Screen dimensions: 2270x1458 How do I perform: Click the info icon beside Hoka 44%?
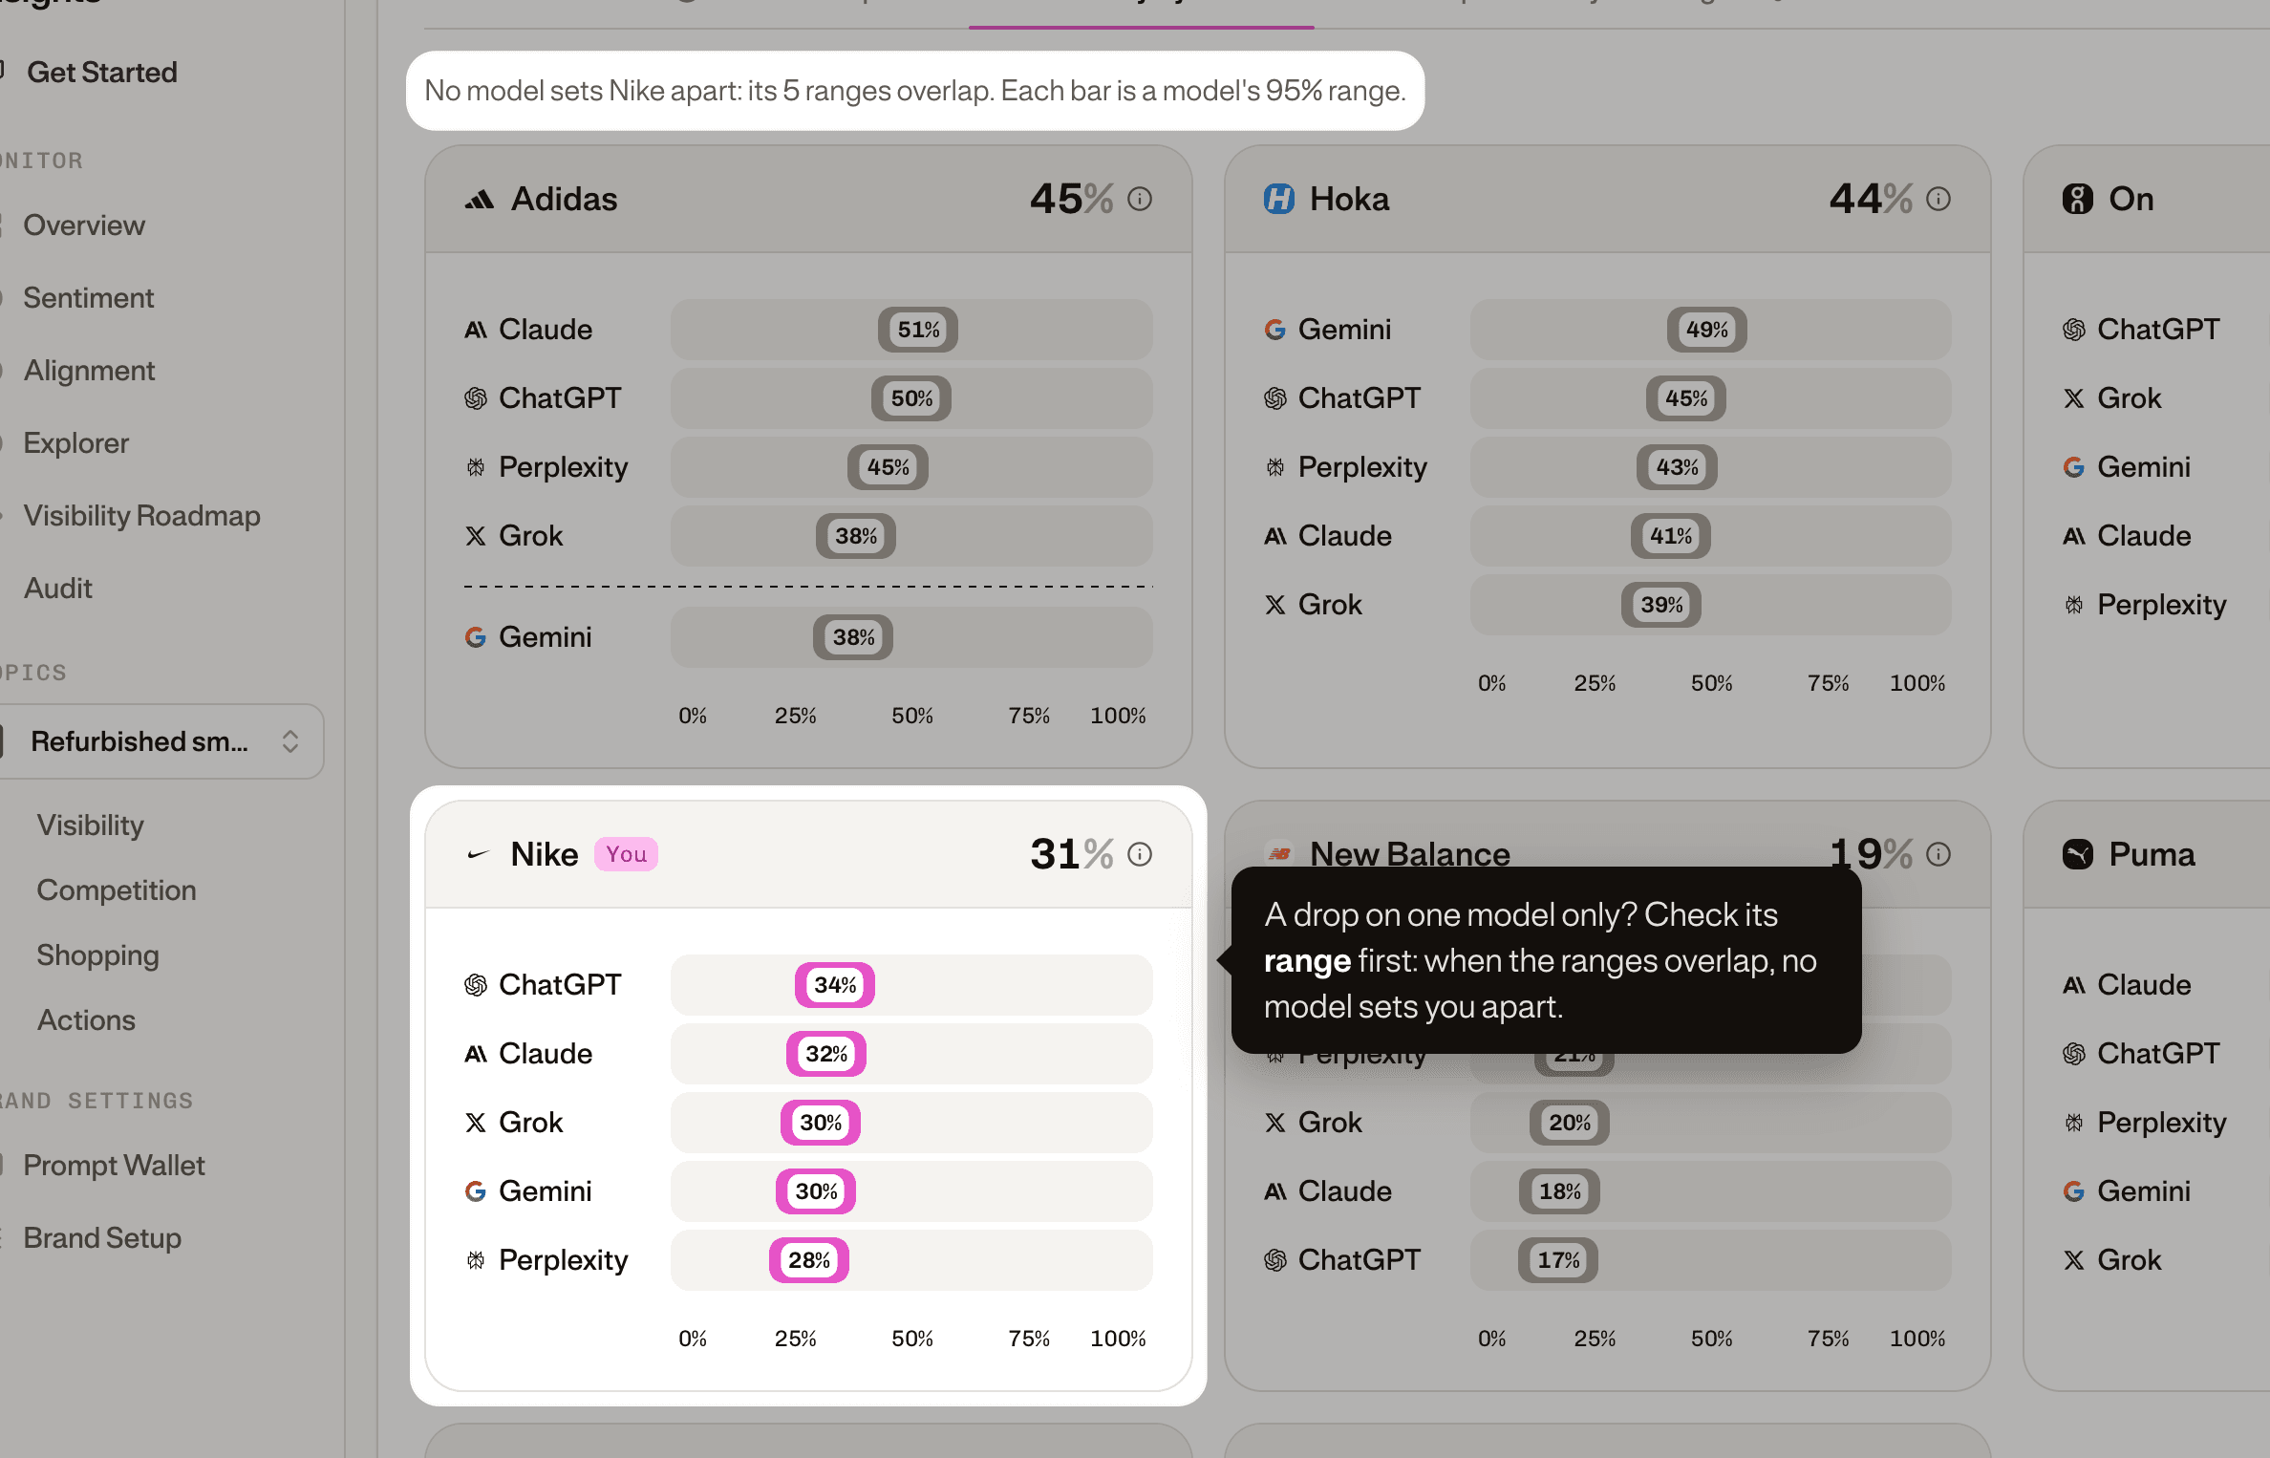1938,199
